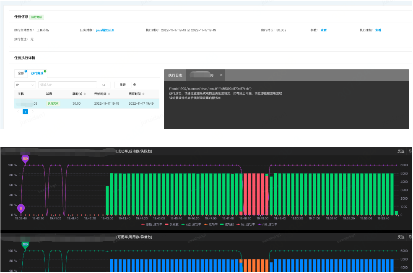Select page 1 in pagination
This screenshot has height=273, width=413.
click(x=25, y=111)
